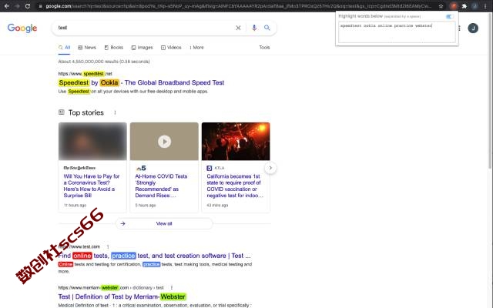Open Merriam-Webster Definition of Test link
Screen dimensions: 493x308
(122, 296)
